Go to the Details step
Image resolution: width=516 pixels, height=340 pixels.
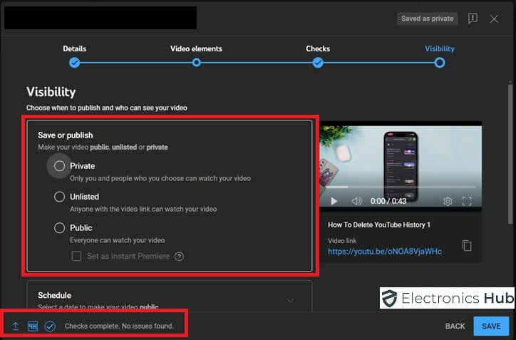tap(74, 63)
